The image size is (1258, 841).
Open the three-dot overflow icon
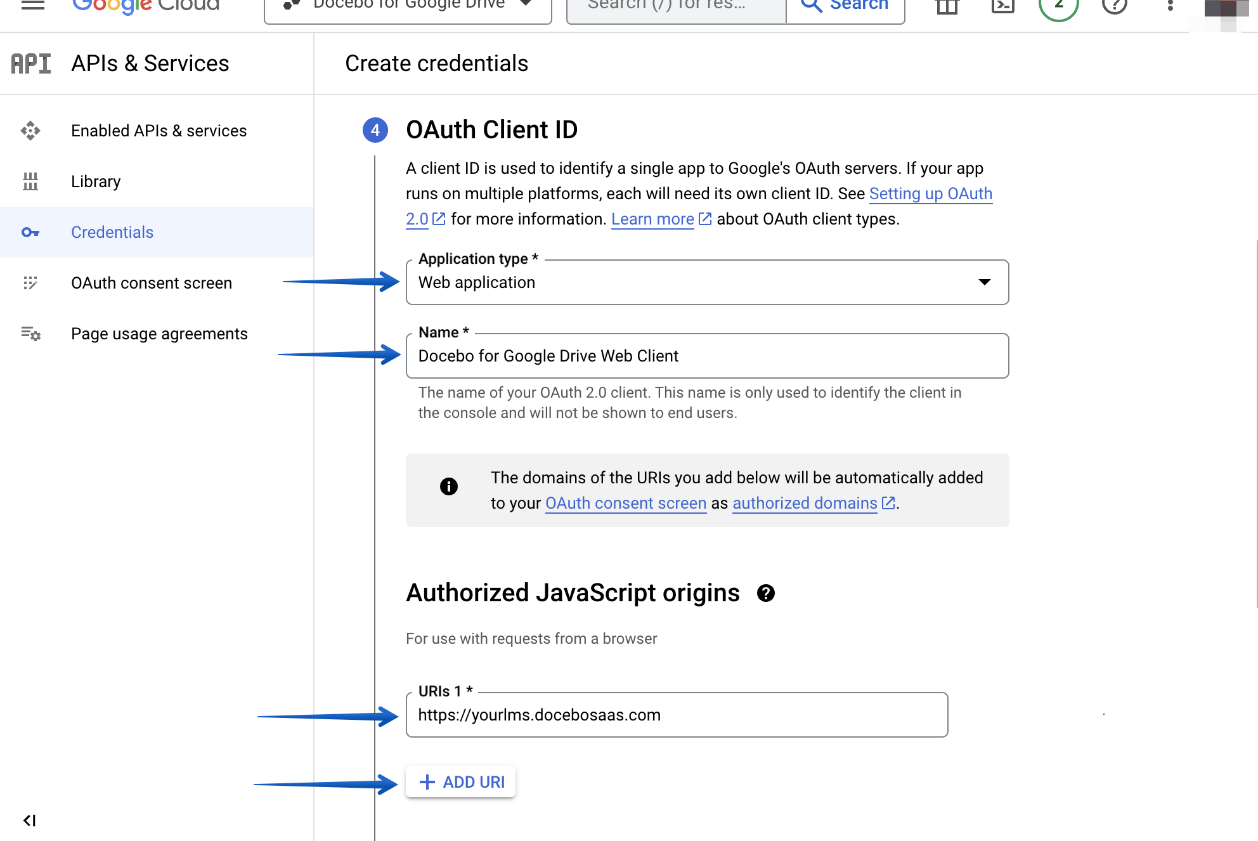tap(1170, 6)
